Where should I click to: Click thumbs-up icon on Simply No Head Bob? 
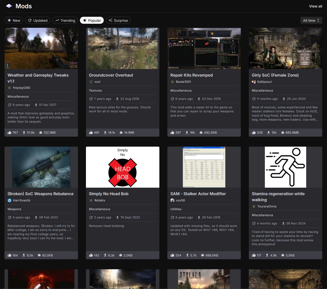pos(91,255)
